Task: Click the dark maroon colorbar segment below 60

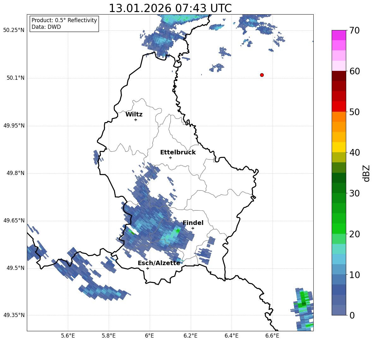Action: [339, 76]
